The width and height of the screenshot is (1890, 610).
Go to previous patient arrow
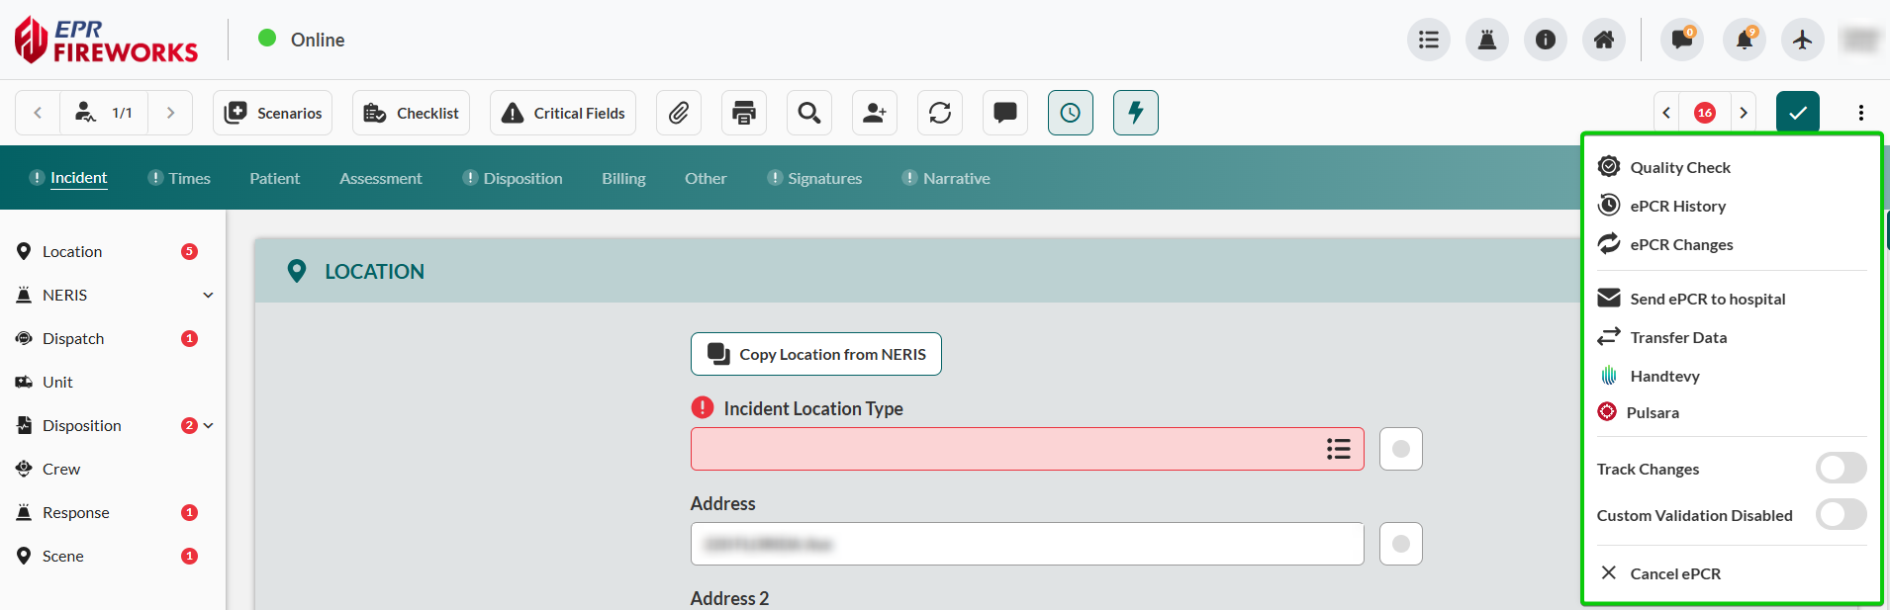[x=38, y=113]
